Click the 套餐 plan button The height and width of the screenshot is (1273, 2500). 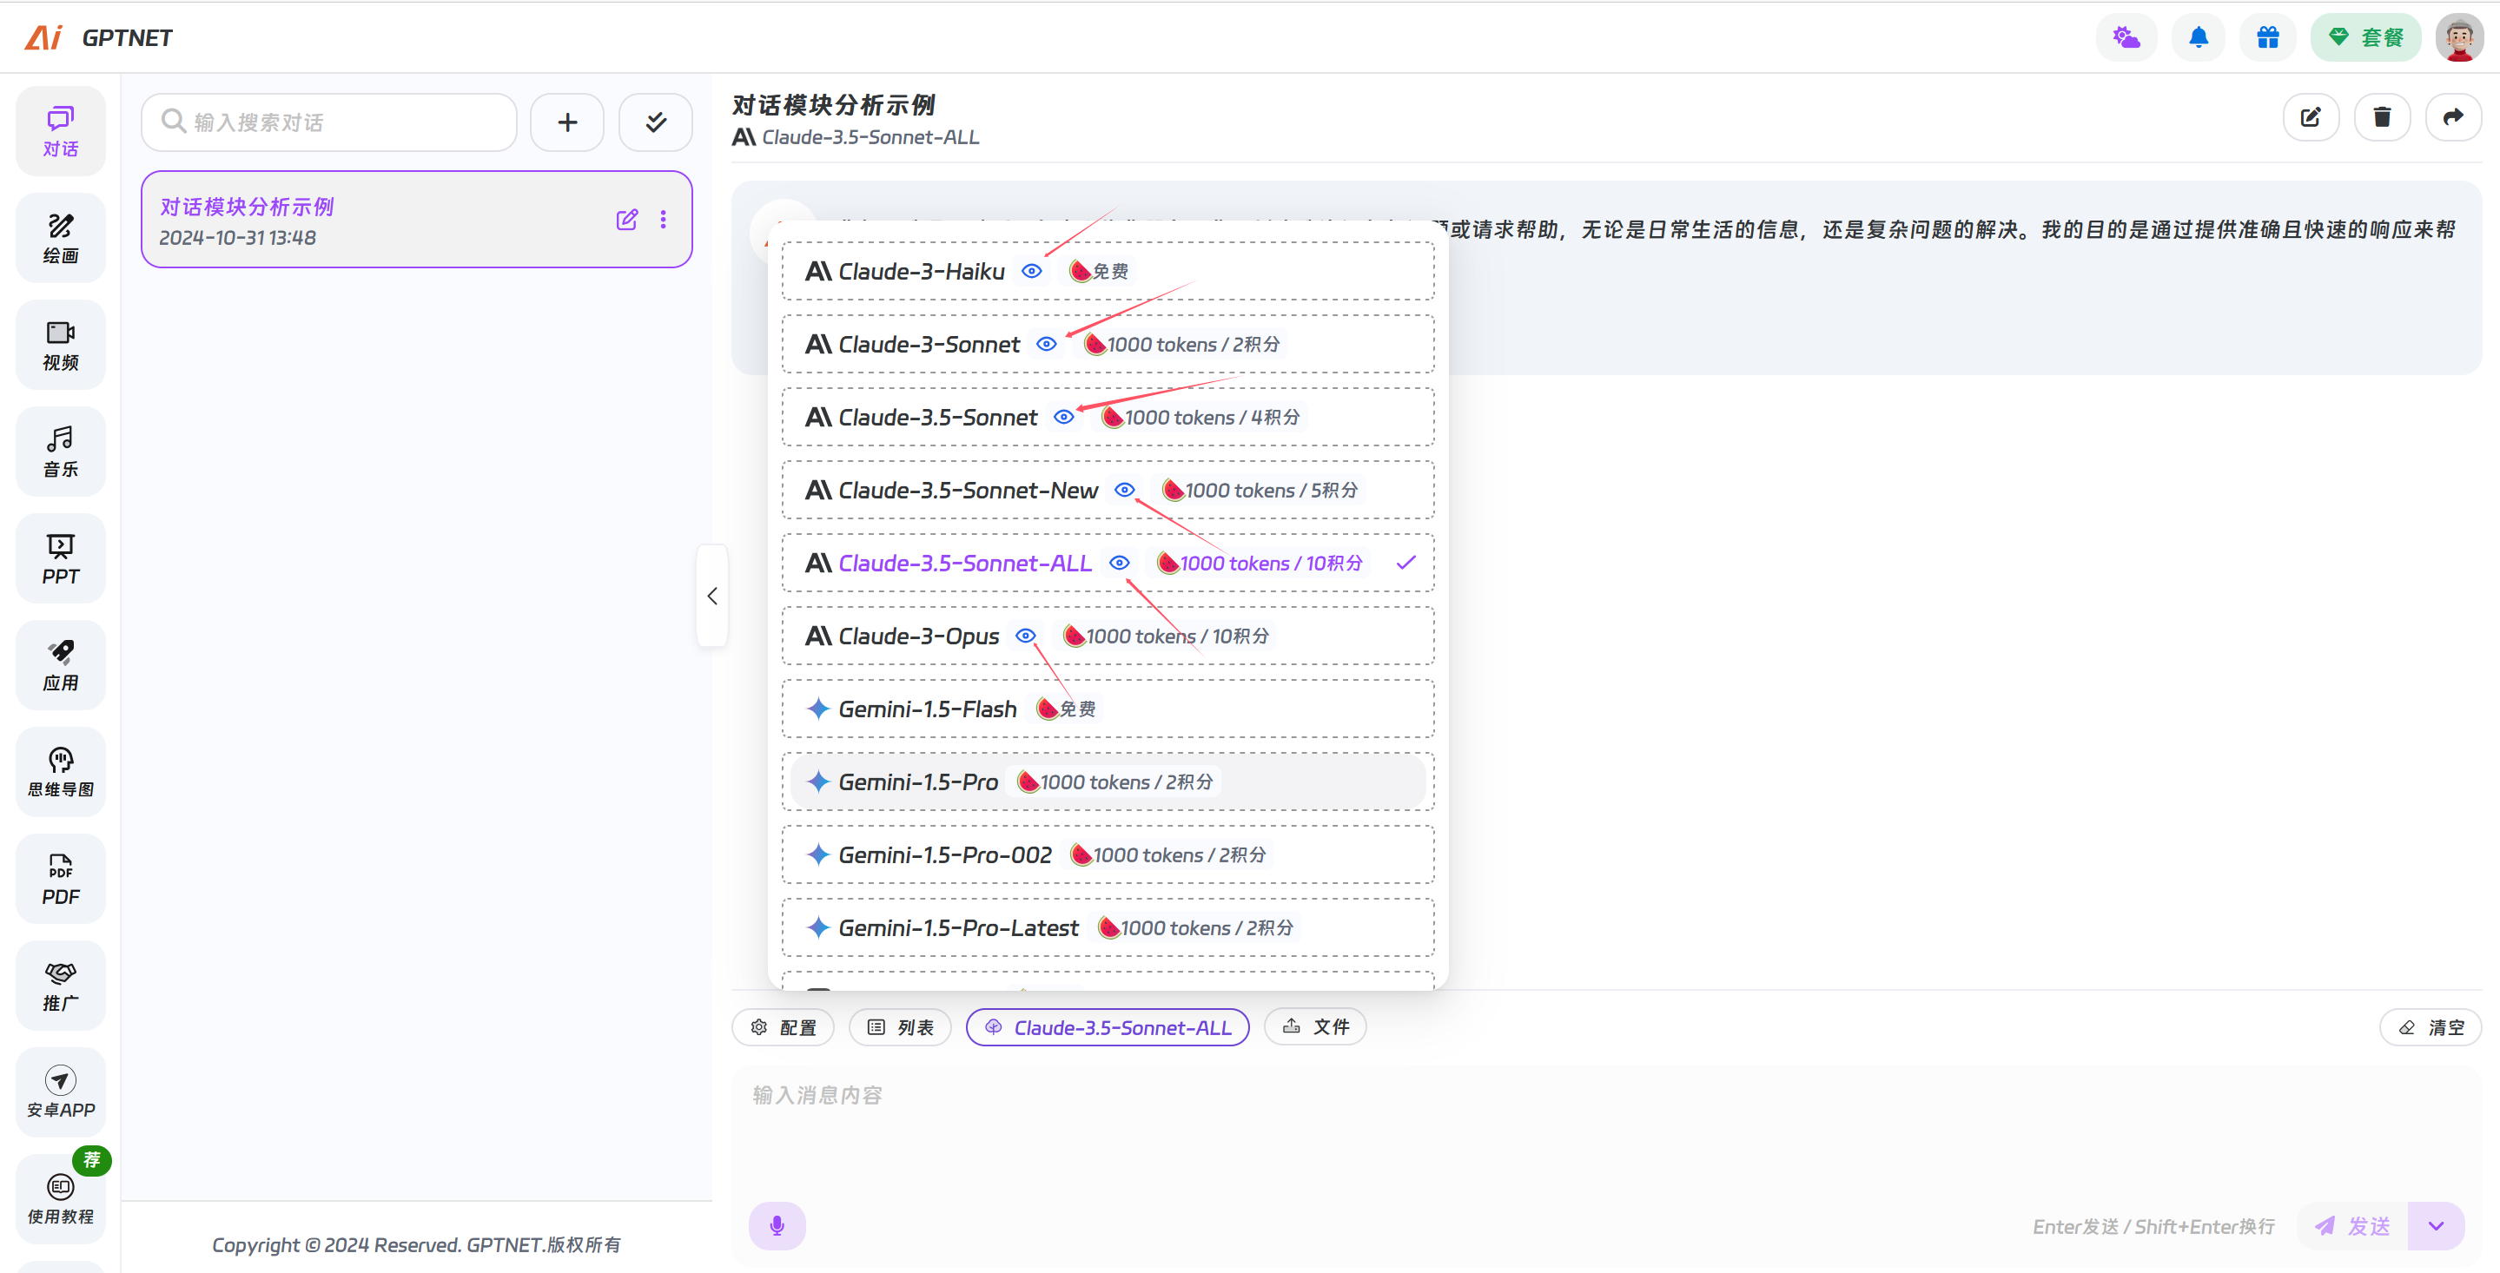point(2365,38)
